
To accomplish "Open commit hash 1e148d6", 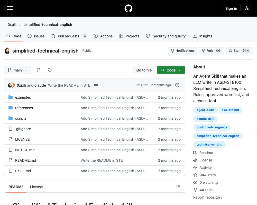I will point(142,85).
